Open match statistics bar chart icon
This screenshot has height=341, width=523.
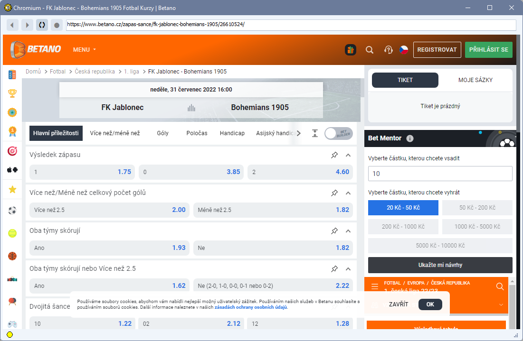(191, 108)
